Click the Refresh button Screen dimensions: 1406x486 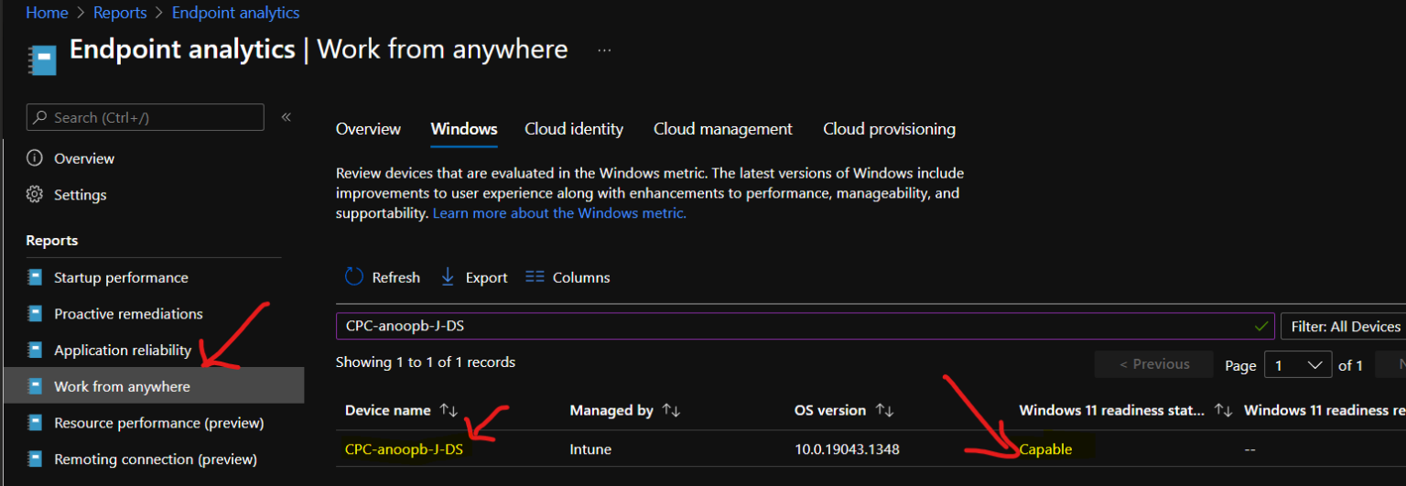pyautogui.click(x=382, y=277)
